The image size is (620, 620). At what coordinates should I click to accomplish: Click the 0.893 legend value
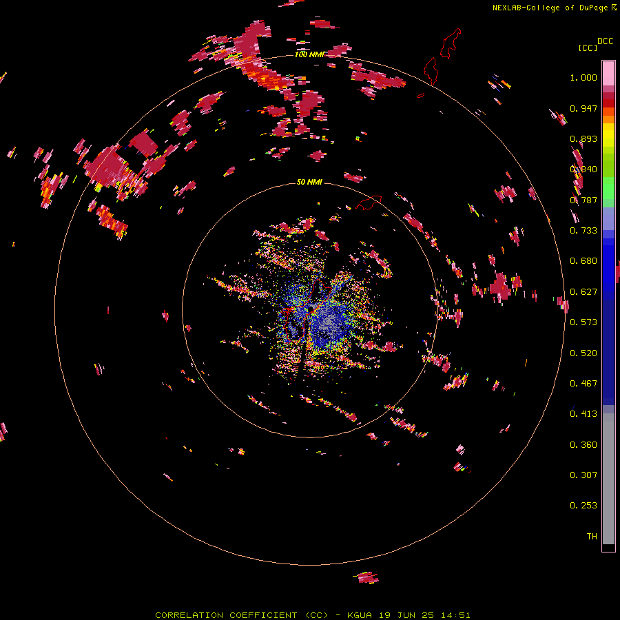click(x=583, y=138)
